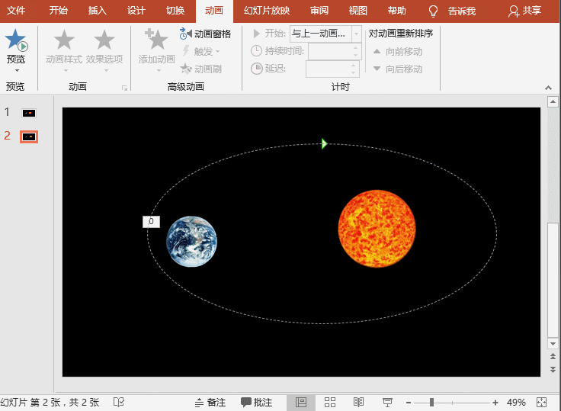Open the 帮助 help tab
The height and width of the screenshot is (411, 561).
(x=397, y=11)
